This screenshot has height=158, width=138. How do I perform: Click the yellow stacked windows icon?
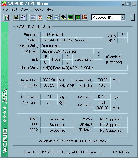(x=49, y=18)
